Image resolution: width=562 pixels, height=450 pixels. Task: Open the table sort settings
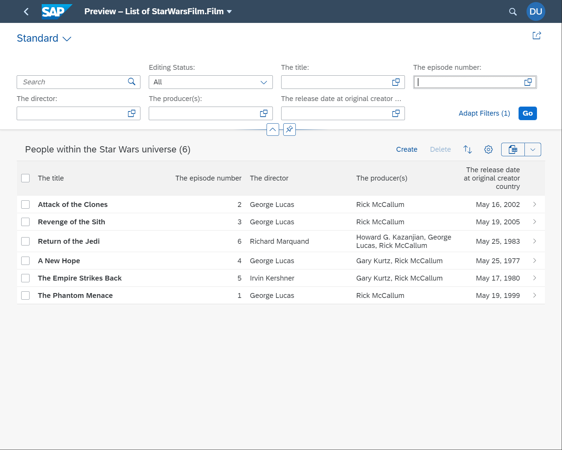point(467,149)
